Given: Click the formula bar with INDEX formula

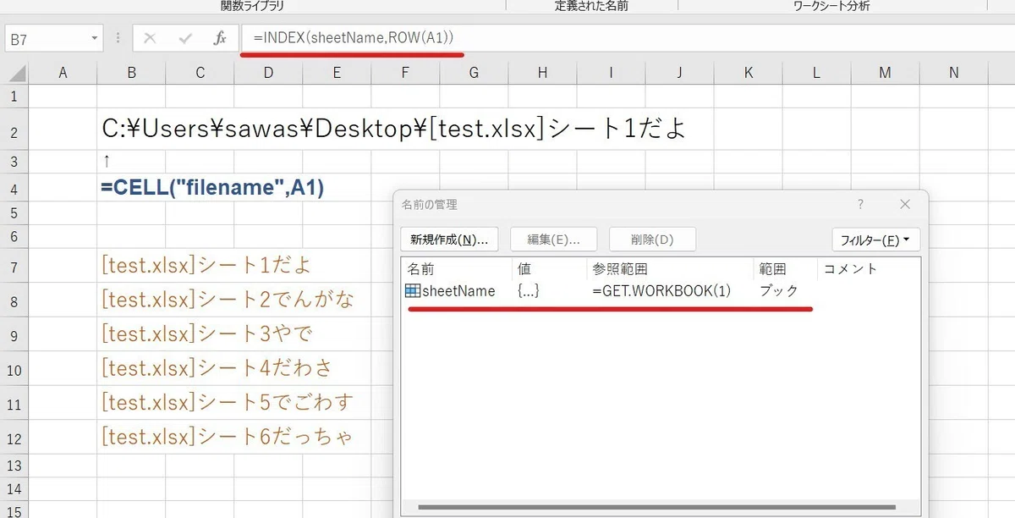Looking at the screenshot, I should [626, 38].
